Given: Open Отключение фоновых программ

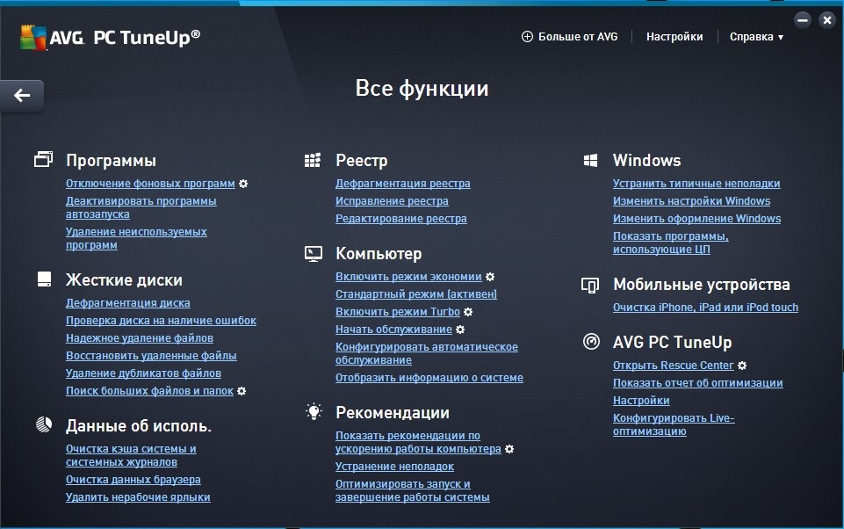Looking at the screenshot, I should tap(150, 184).
